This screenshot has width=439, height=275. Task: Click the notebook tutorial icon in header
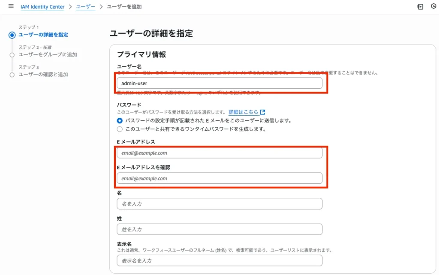pos(420,7)
